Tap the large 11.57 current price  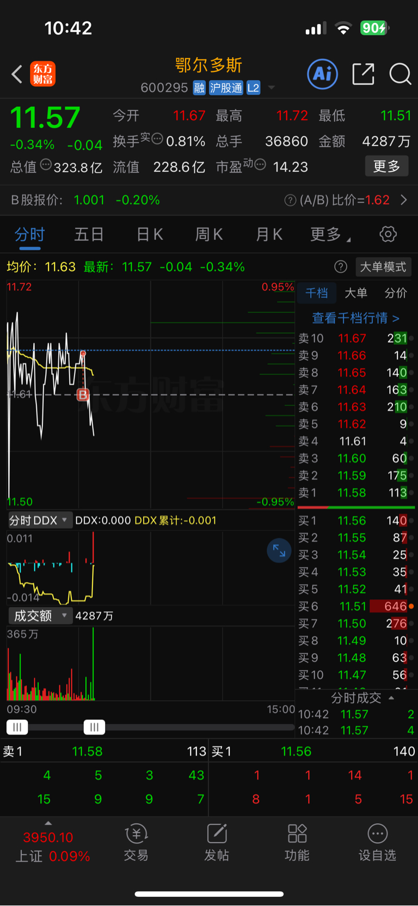(45, 117)
